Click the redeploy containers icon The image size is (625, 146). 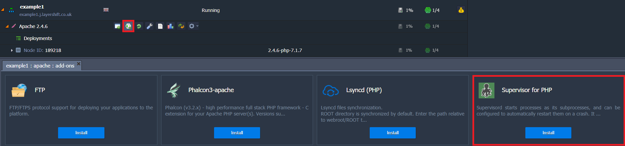181,26
